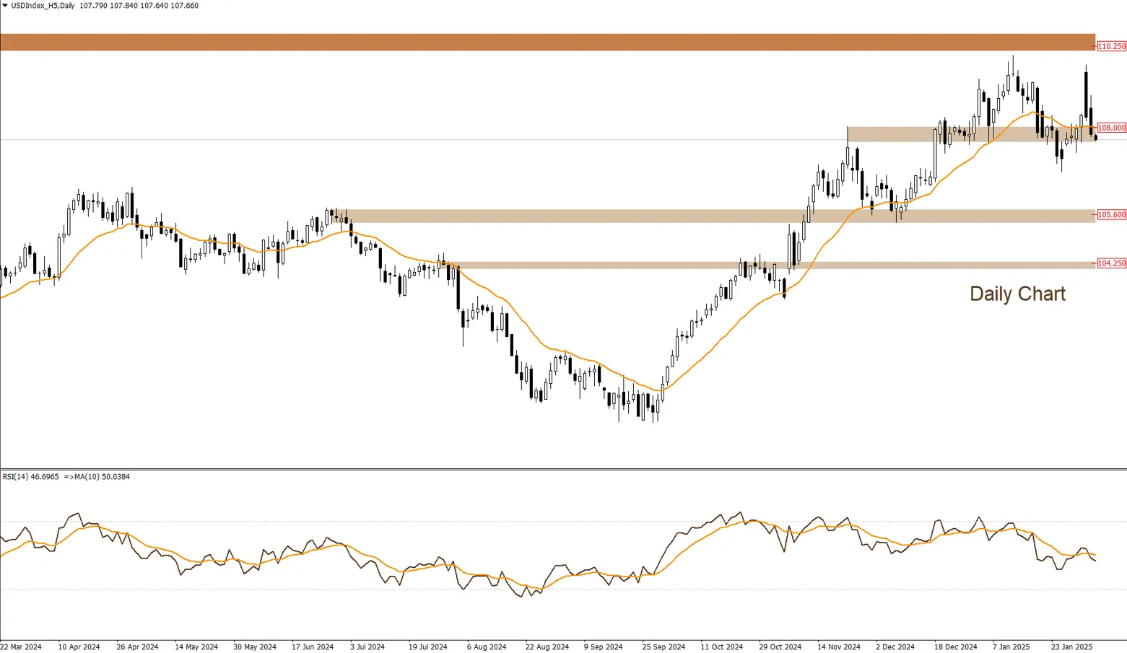Click the 110.250 price level tag

click(1111, 46)
